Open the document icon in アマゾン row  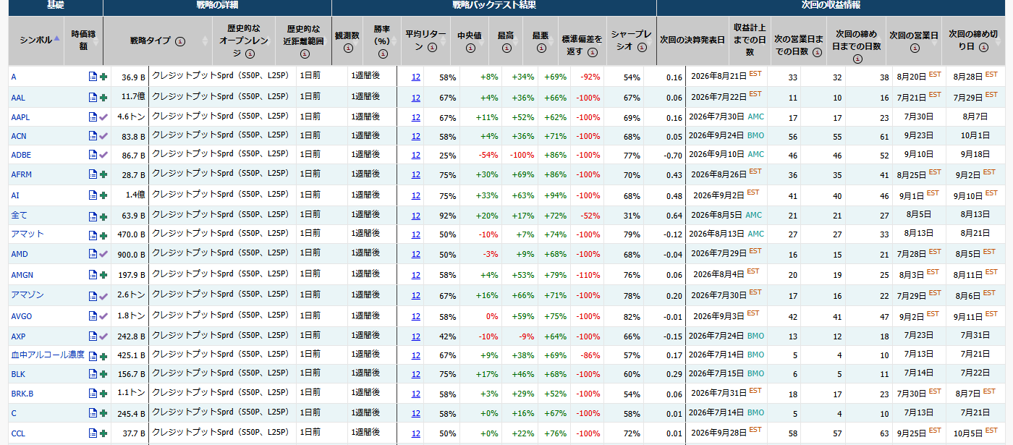(93, 295)
